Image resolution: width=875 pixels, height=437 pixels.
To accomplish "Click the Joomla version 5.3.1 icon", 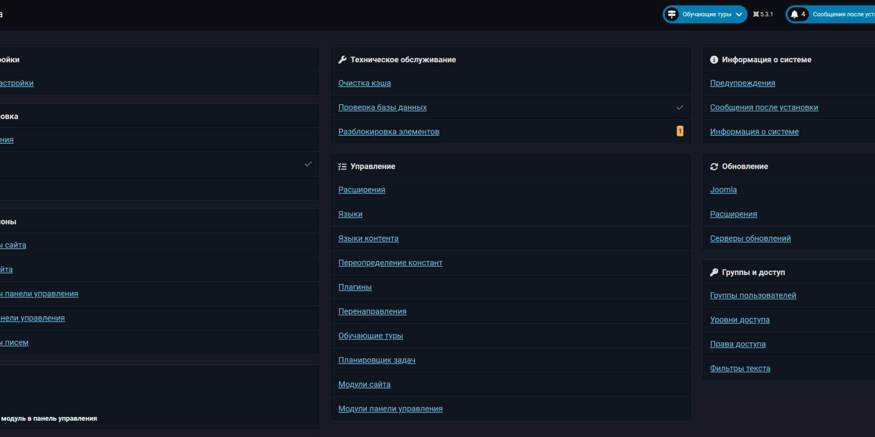I will (757, 15).
